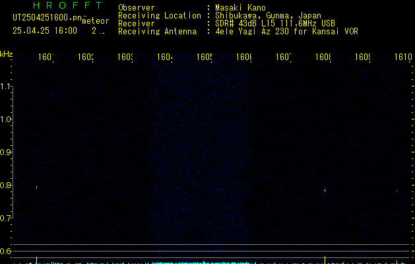Click the 'Receiving Location' label
The image size is (415, 264).
click(x=160, y=15)
